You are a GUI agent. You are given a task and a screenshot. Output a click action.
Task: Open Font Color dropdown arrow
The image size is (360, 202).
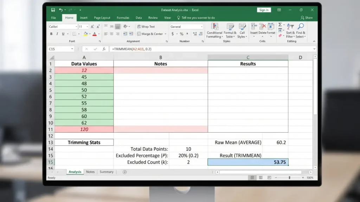coord(99,34)
